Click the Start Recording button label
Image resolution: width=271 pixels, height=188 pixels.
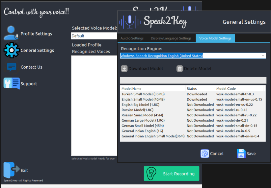click(x=179, y=174)
